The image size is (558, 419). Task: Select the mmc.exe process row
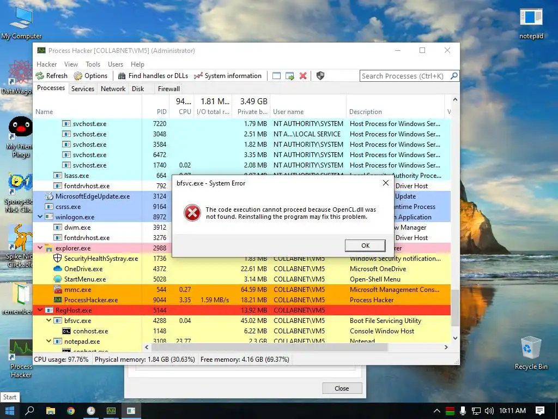(x=241, y=289)
